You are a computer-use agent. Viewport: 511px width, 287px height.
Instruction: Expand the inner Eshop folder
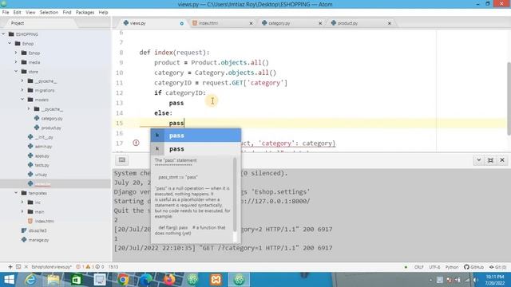coord(16,53)
